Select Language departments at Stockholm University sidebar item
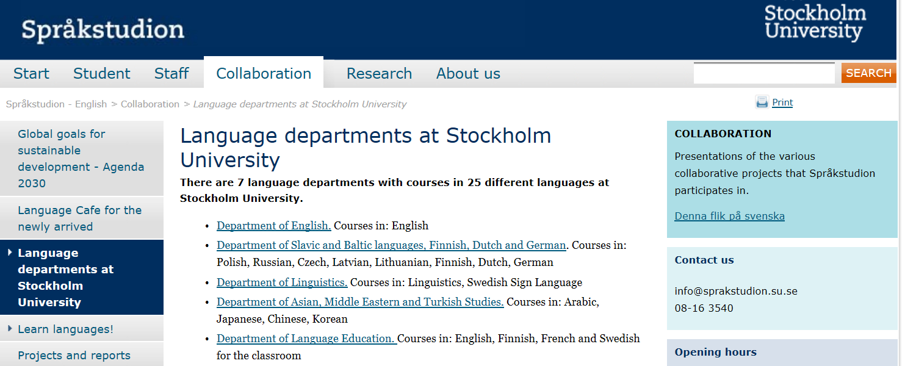Image resolution: width=905 pixels, height=366 pixels. pyautogui.click(x=82, y=278)
